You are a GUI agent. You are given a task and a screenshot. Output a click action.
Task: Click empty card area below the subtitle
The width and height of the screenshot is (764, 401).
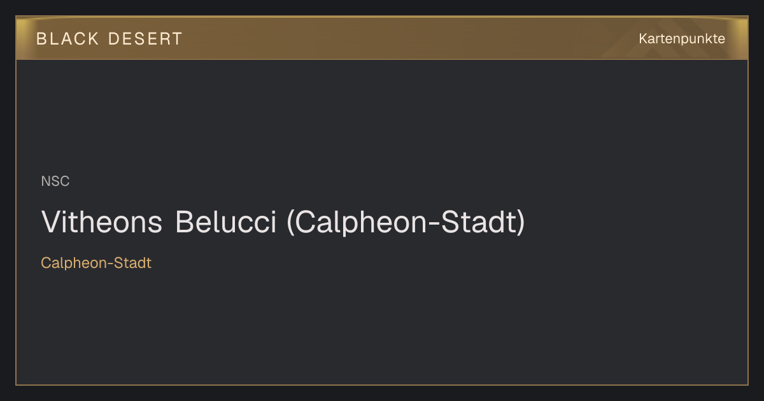pyautogui.click(x=382, y=325)
